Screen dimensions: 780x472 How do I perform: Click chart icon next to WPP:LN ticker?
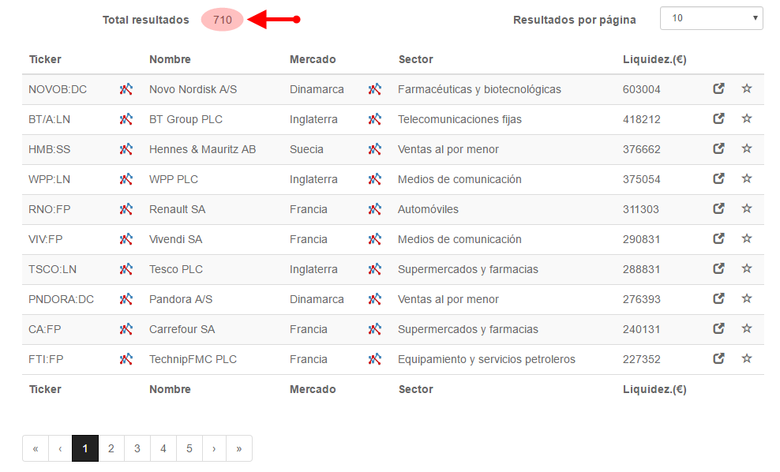(126, 178)
